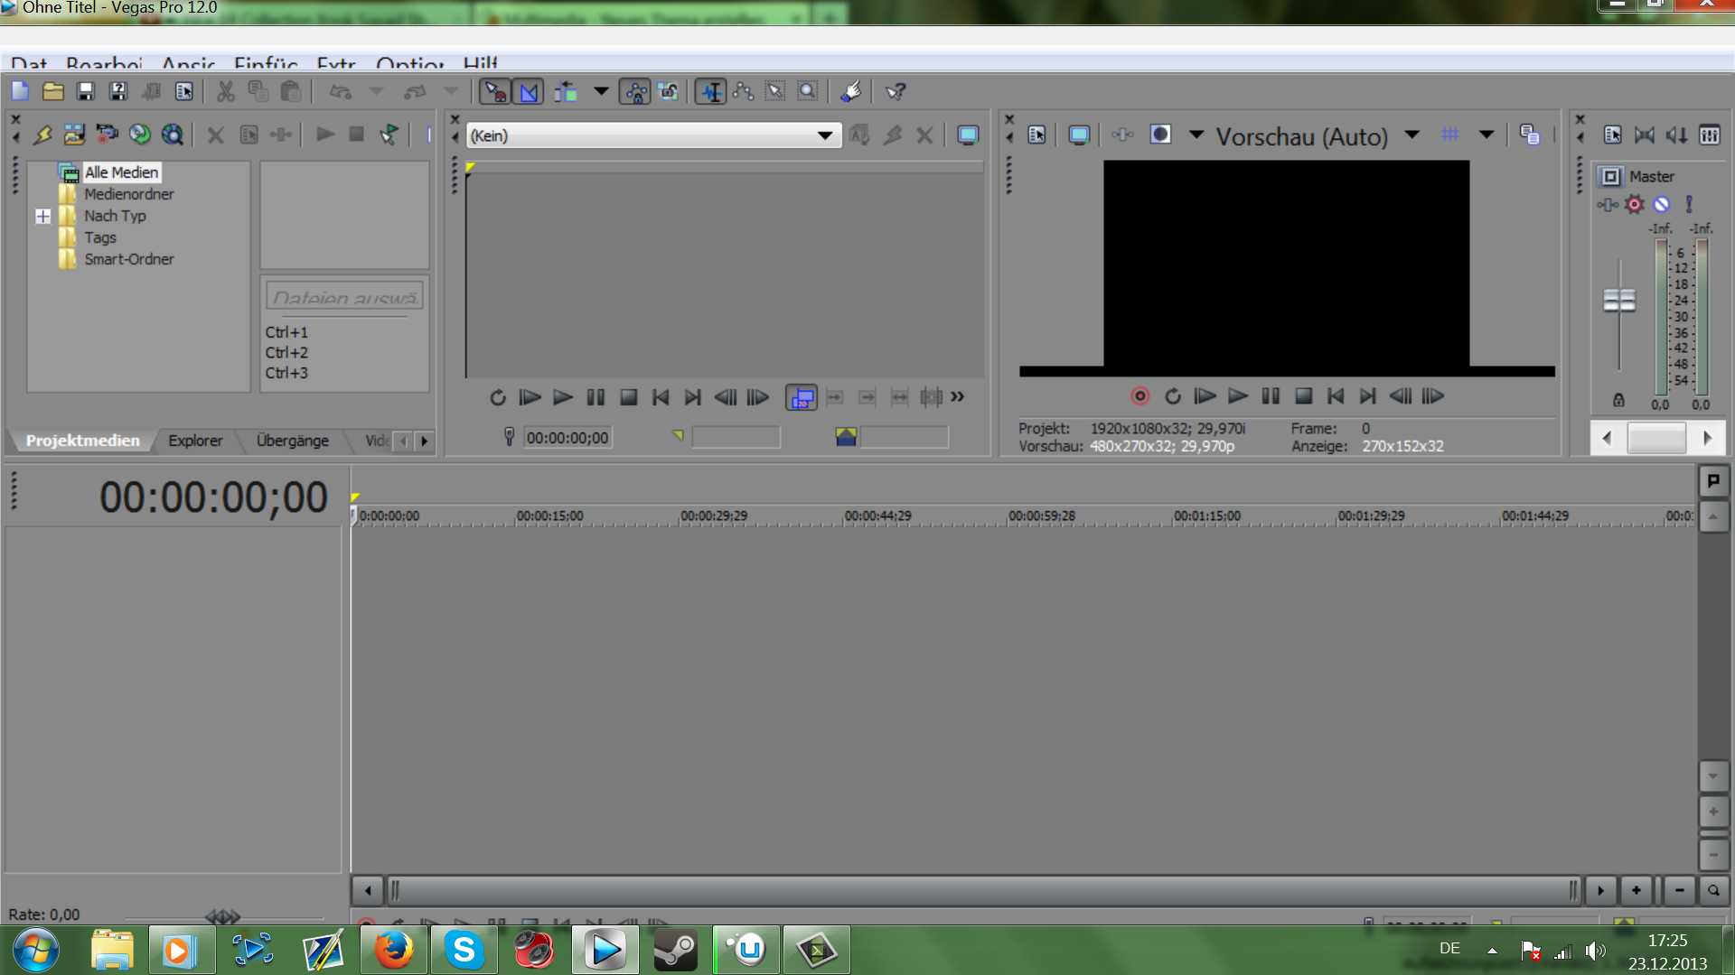Click the Master volume fader
Screen dimensions: 1735x975
pyautogui.click(x=1618, y=300)
